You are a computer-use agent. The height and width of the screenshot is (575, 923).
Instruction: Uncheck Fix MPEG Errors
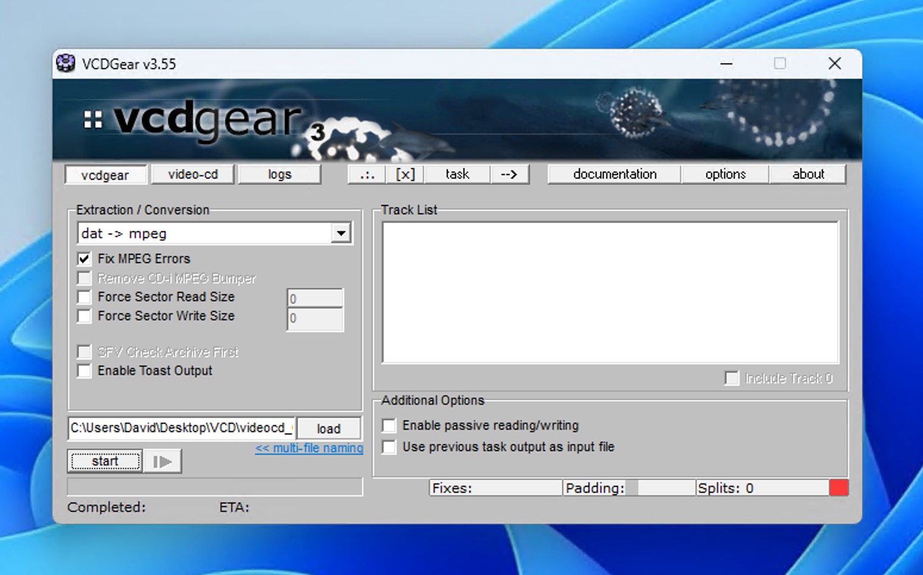[84, 259]
